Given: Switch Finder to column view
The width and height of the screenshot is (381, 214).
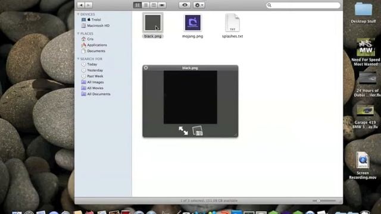Looking at the screenshot, I should pos(154,5).
